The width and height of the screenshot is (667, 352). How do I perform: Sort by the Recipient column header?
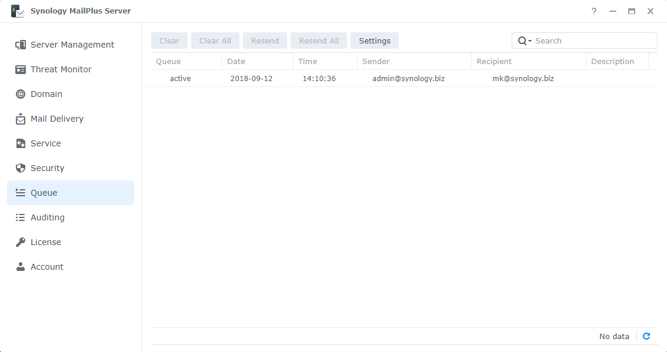[x=529, y=62]
